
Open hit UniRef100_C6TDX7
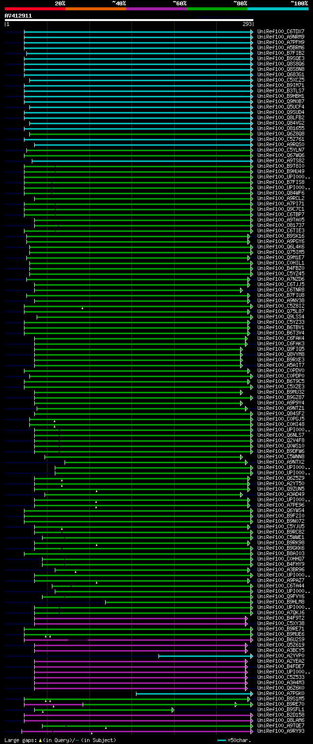(281, 31)
